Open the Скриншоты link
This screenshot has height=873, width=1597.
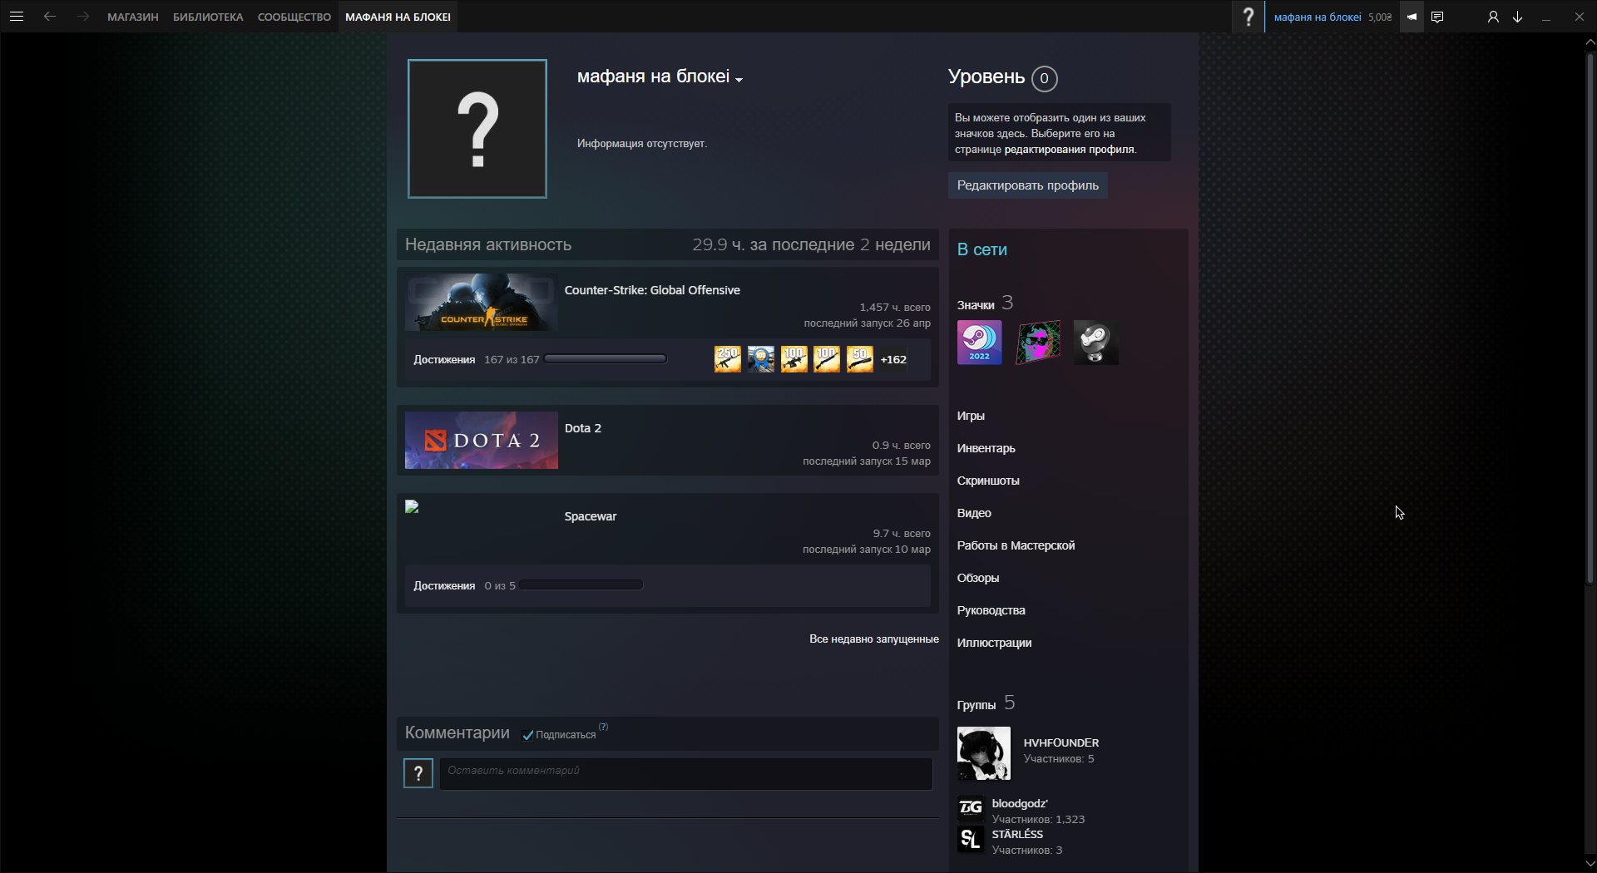coord(988,481)
